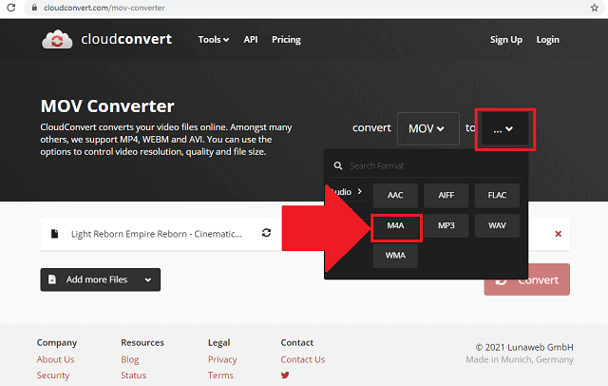608x386 pixels.
Task: Click Login in the header
Action: click(547, 40)
